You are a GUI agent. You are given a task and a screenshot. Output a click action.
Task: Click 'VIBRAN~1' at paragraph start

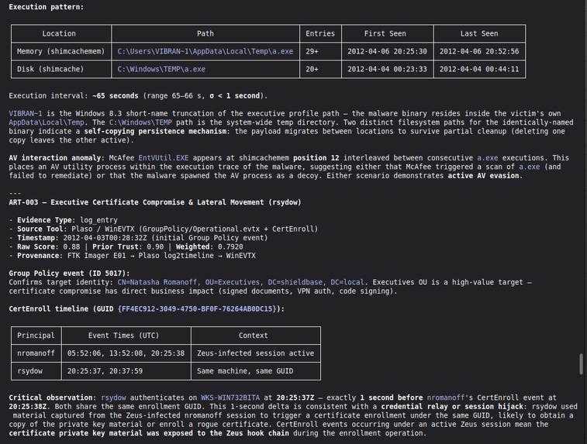(26, 113)
